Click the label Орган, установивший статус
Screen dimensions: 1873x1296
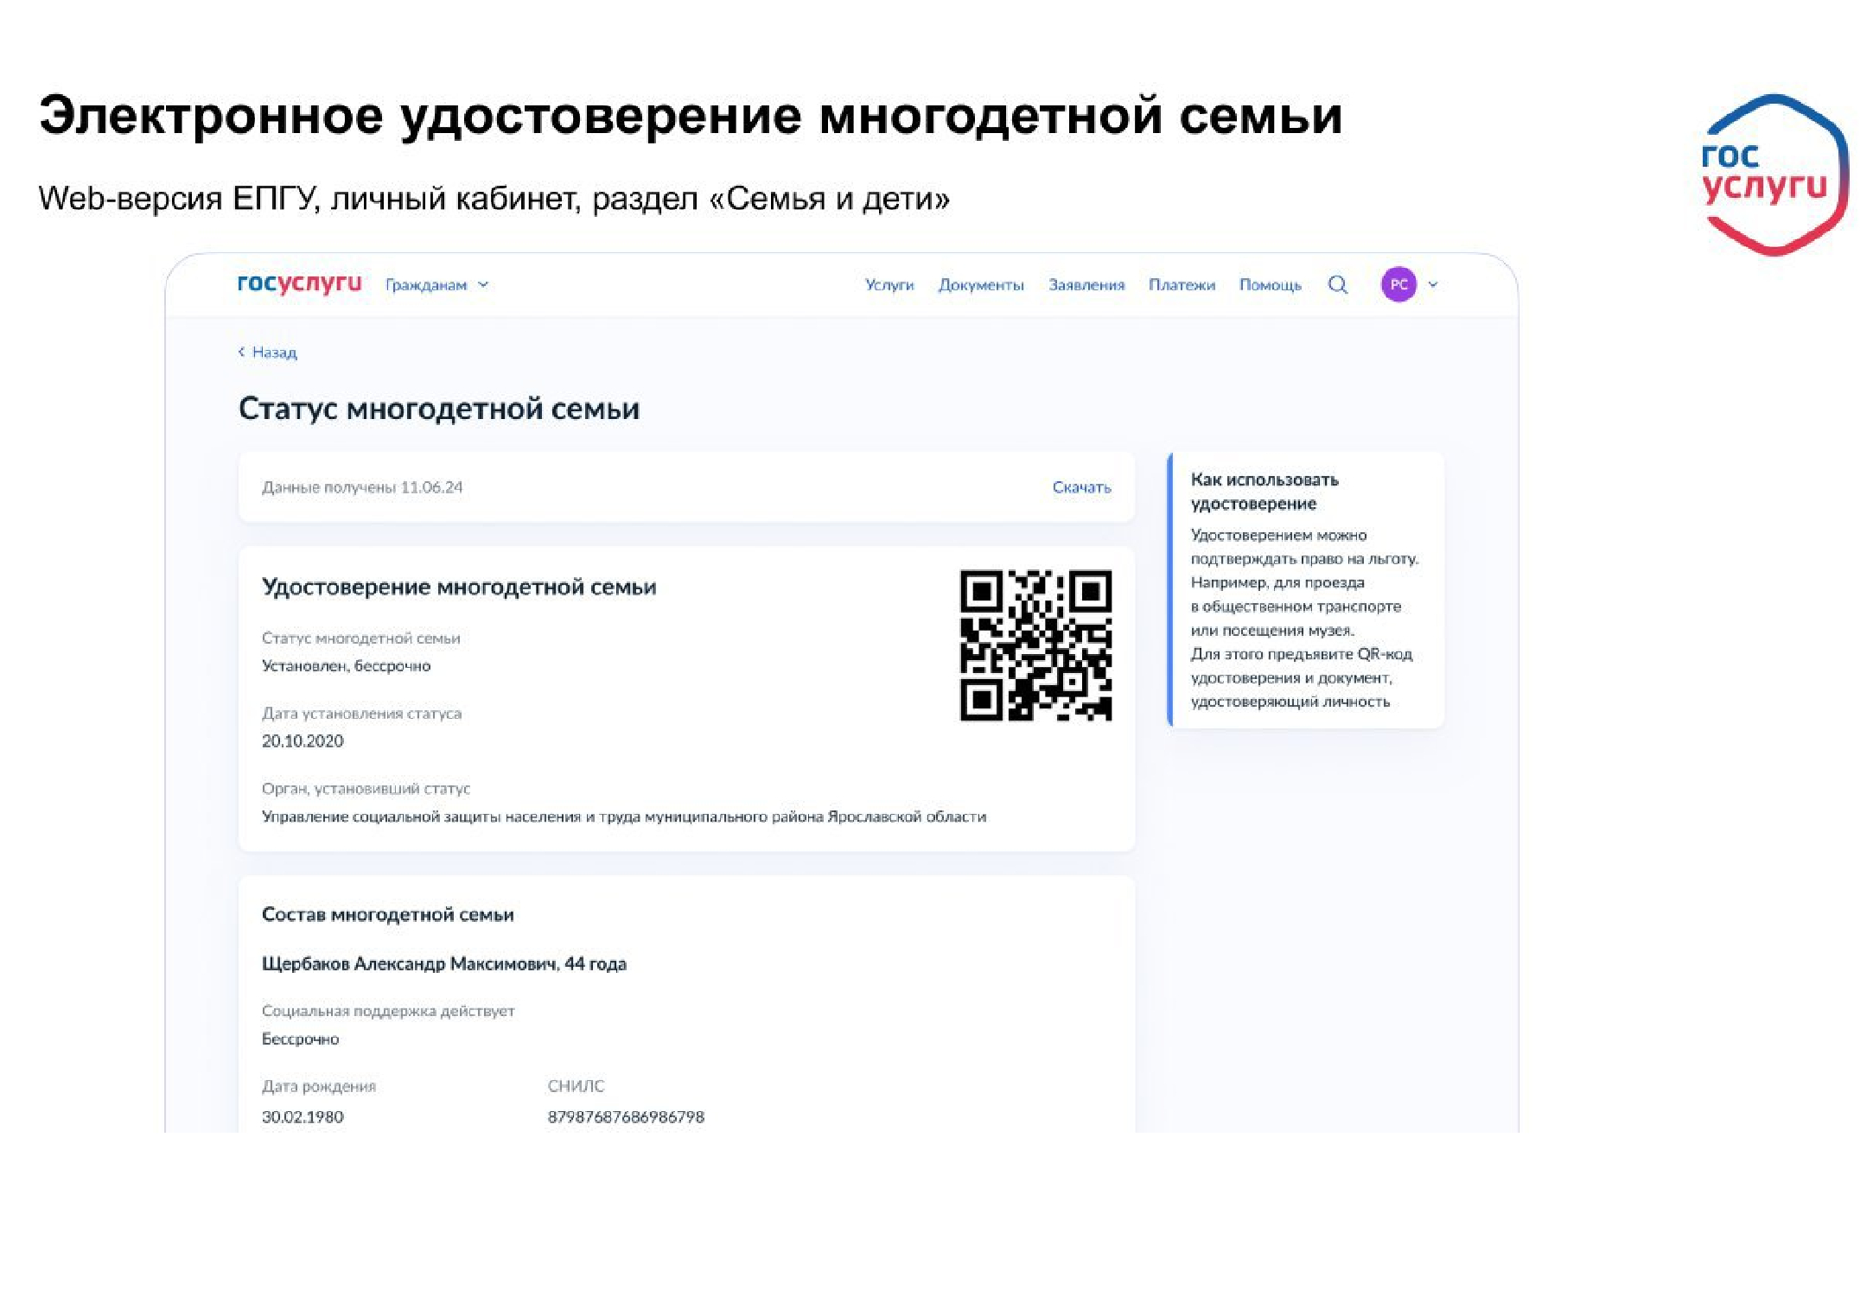tap(366, 789)
